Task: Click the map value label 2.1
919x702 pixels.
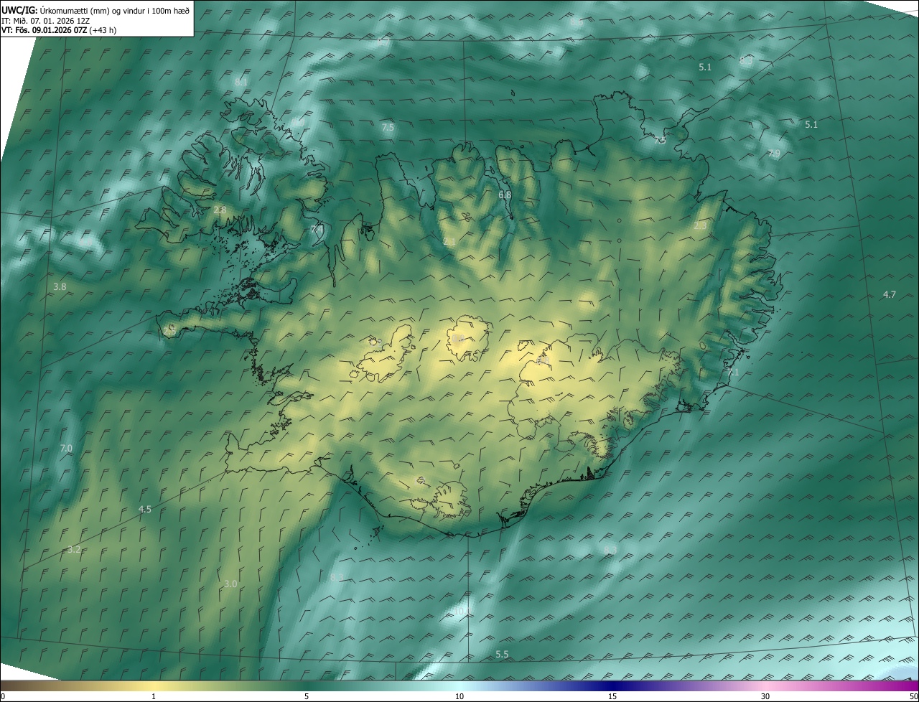Action: [449, 243]
